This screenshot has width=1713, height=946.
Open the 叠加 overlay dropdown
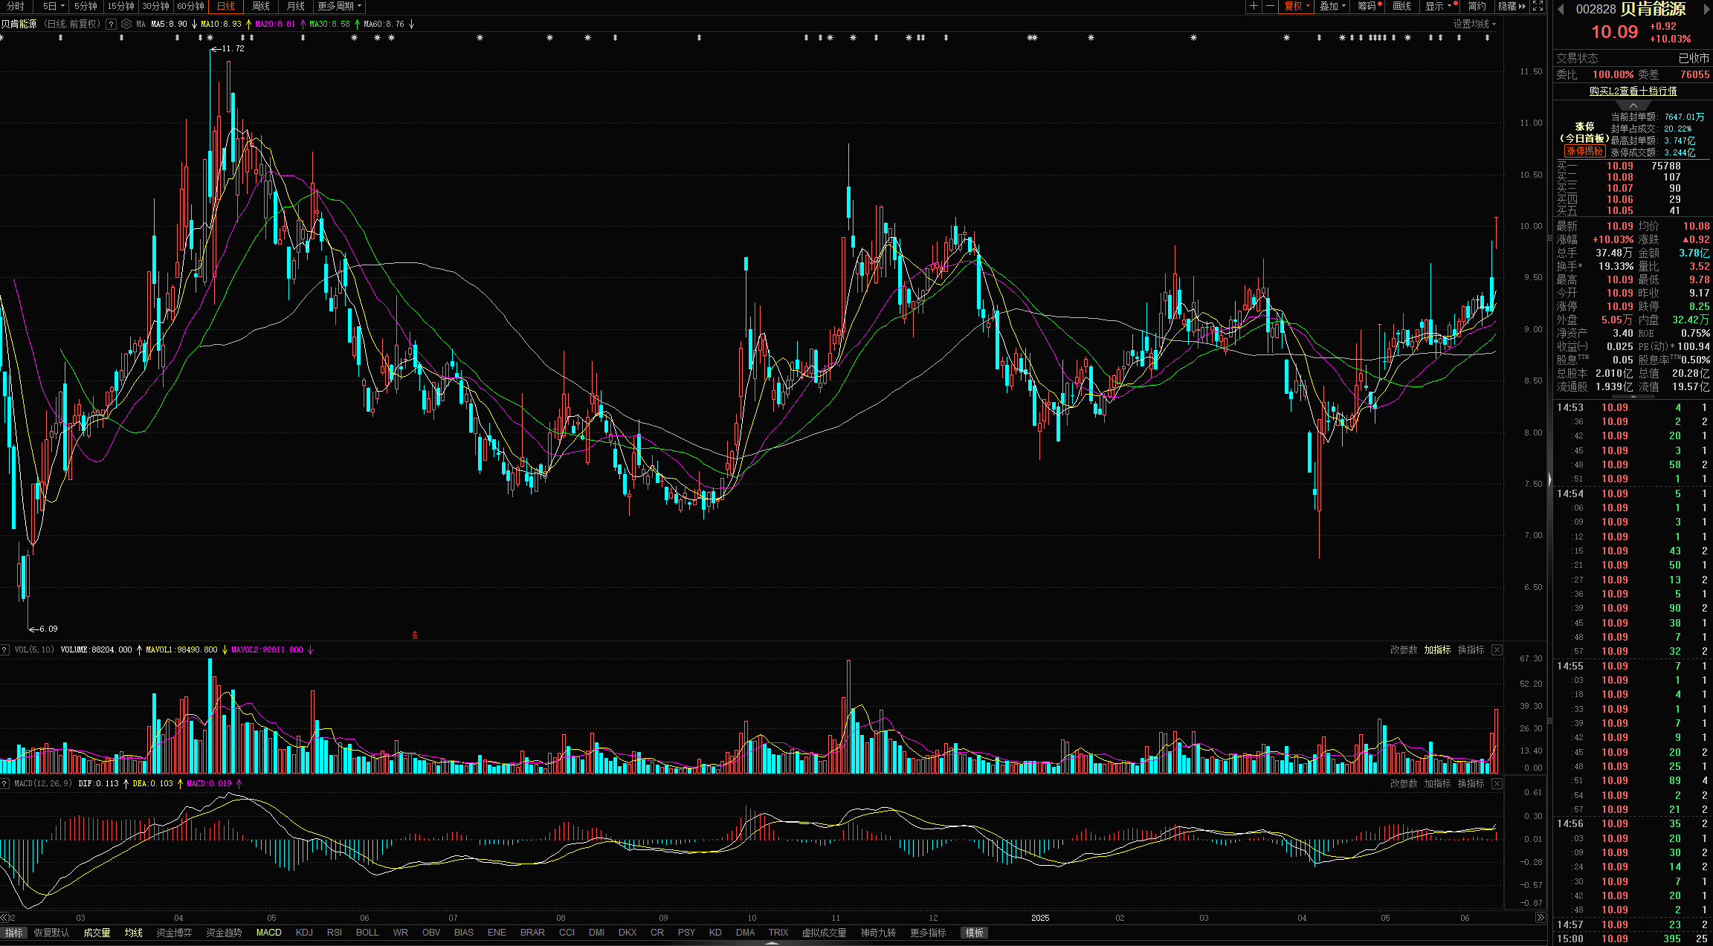[1333, 6]
